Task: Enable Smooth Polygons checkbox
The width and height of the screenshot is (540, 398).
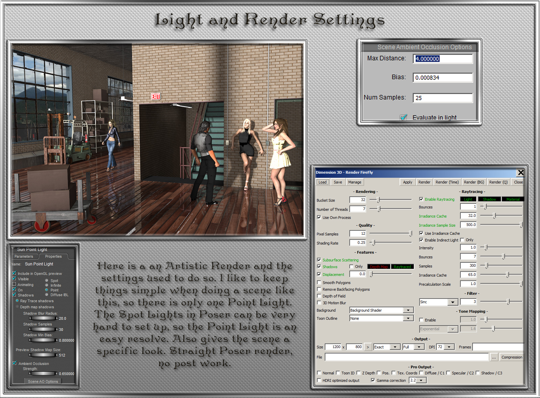Action: [x=319, y=283]
